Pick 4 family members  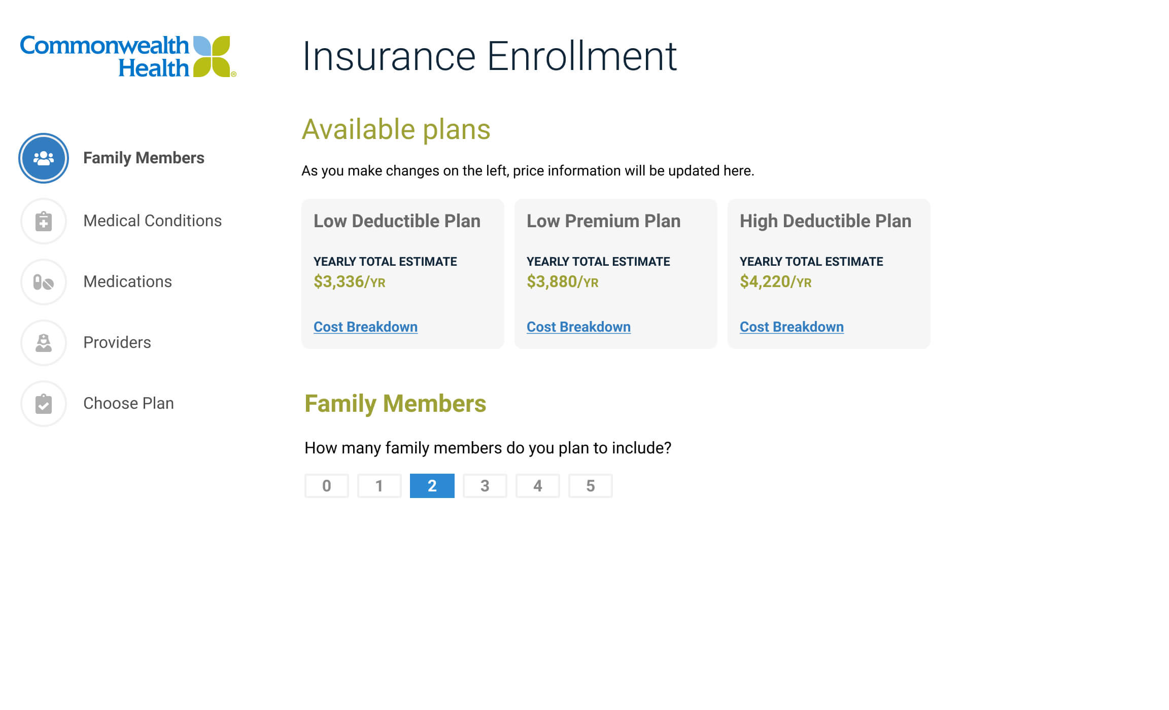coord(537,486)
